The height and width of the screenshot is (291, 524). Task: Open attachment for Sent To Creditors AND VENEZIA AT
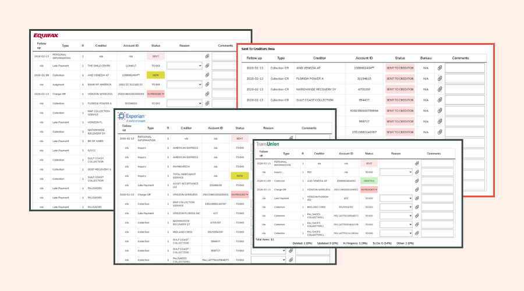(440, 68)
